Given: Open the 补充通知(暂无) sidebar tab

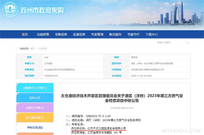Looking at the screenshot, I should [35, 118].
